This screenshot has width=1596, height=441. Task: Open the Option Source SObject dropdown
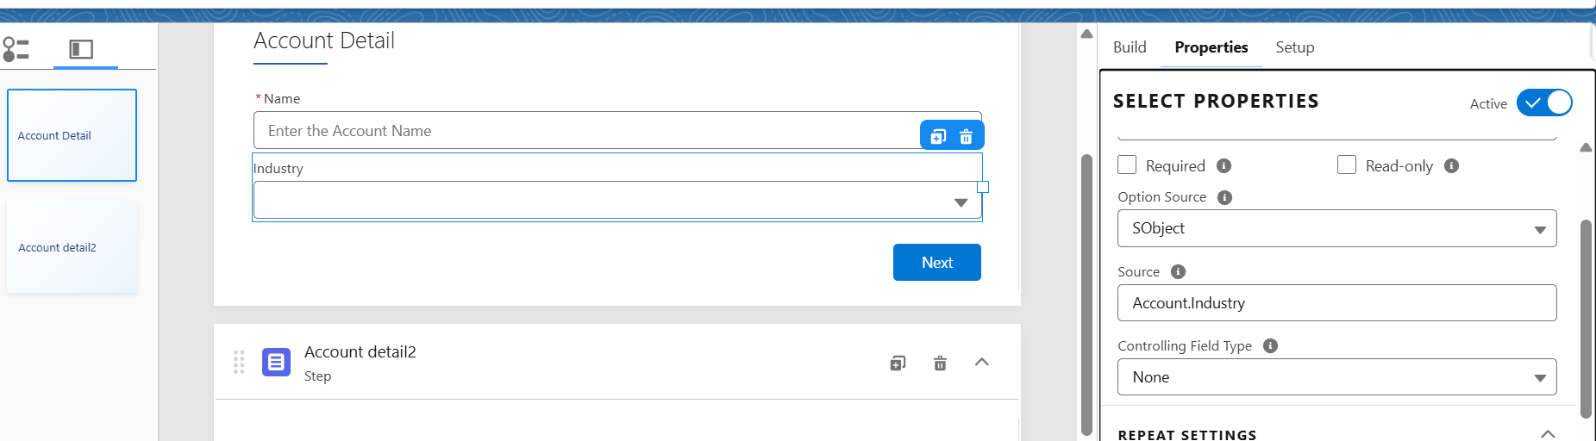tap(1336, 228)
